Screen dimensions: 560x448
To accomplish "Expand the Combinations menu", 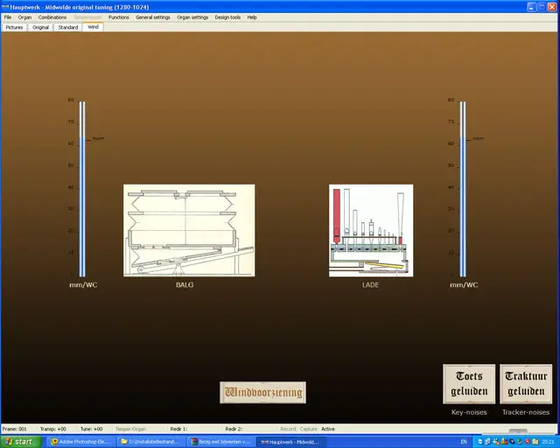I will click(52, 17).
